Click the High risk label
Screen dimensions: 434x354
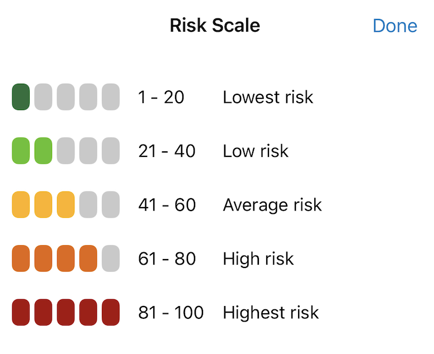pos(258,259)
